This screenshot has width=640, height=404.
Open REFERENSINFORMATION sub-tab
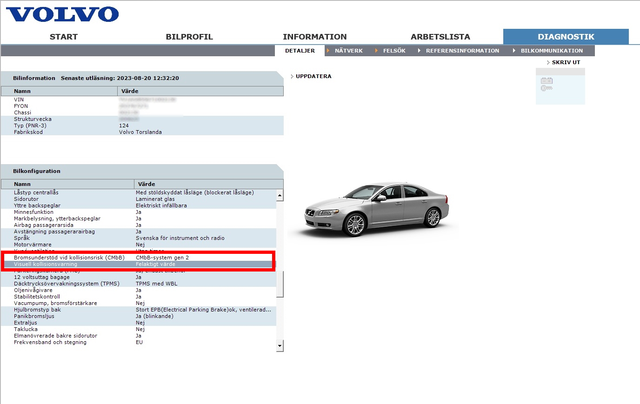462,51
